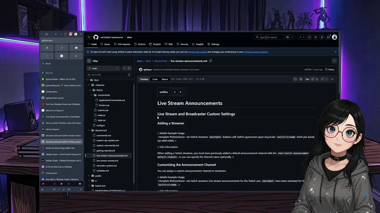Add a file with the plus icon
The width and height of the screenshot is (380, 213).
coord(124,68)
